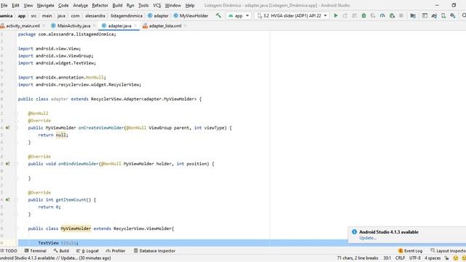Close the MainActivity.java tab
The height and width of the screenshot is (262, 466).
pos(94,26)
